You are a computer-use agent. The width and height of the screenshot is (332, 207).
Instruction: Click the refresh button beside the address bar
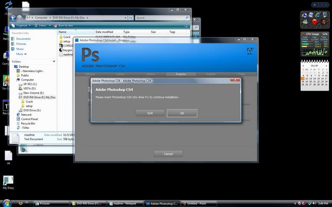[131, 18]
